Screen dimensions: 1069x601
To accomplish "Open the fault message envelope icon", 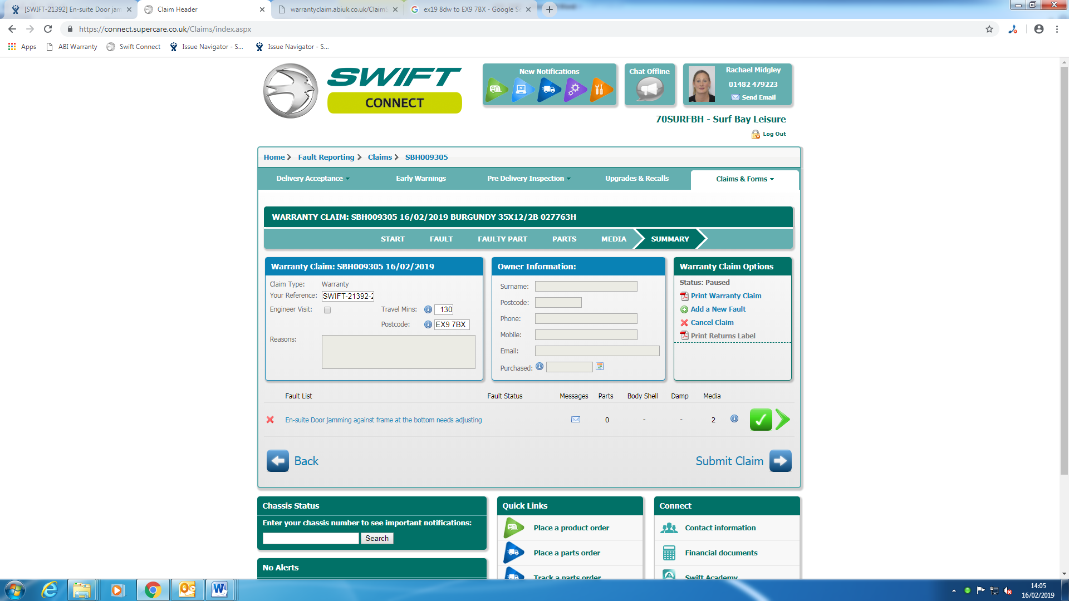I will click(x=576, y=420).
